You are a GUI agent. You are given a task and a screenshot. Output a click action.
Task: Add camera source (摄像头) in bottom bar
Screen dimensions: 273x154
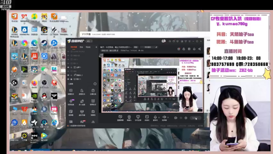pos(129,118)
